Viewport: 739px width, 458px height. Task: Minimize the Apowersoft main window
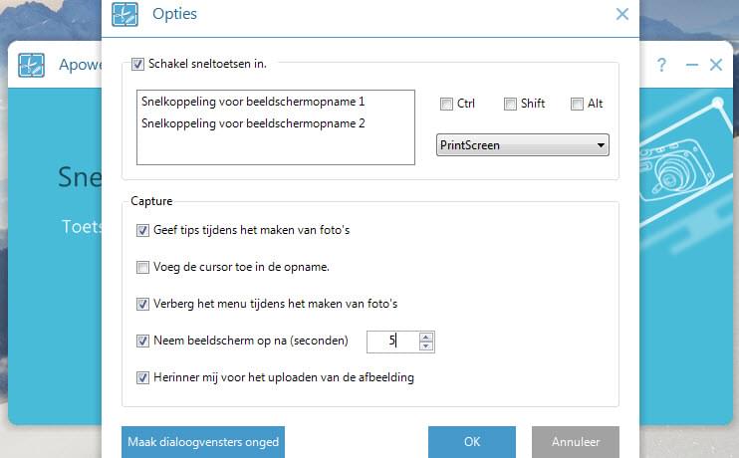tap(692, 65)
